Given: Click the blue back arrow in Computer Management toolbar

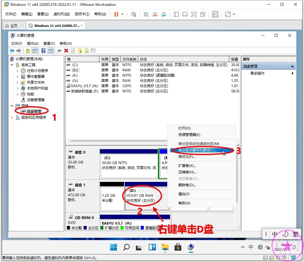Looking at the screenshot, I should click(12, 51).
